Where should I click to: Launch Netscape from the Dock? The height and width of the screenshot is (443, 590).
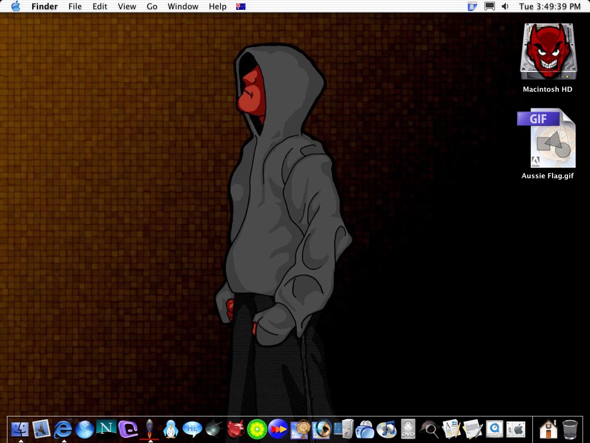point(106,429)
